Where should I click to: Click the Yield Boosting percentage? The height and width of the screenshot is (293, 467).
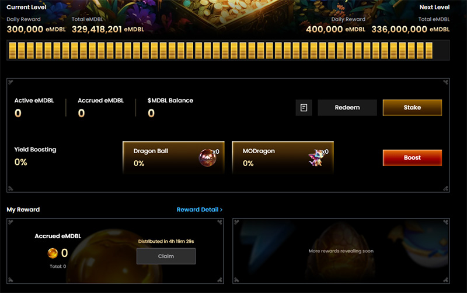[21, 163]
